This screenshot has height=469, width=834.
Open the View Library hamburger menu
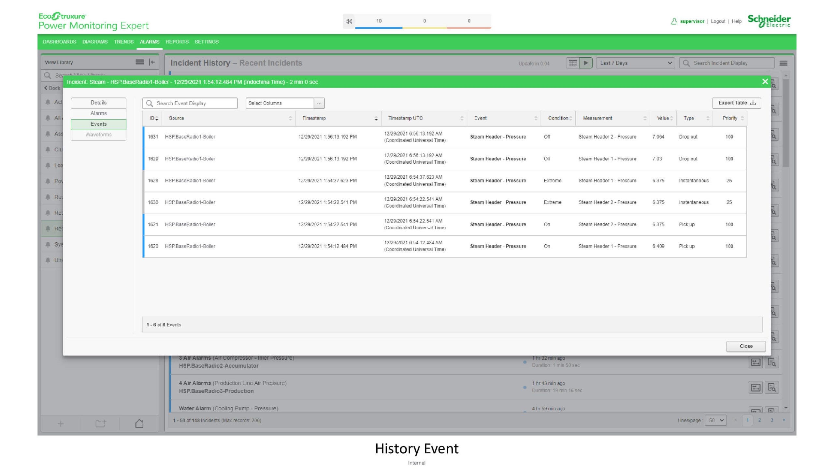139,62
